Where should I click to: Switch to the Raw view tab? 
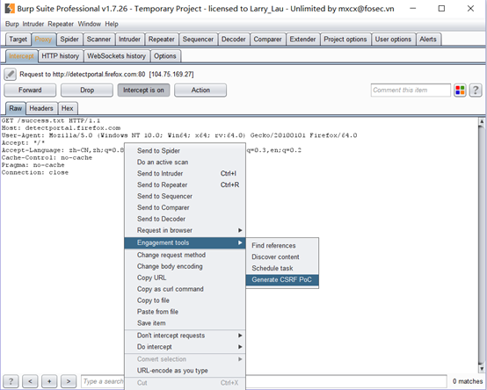point(16,108)
